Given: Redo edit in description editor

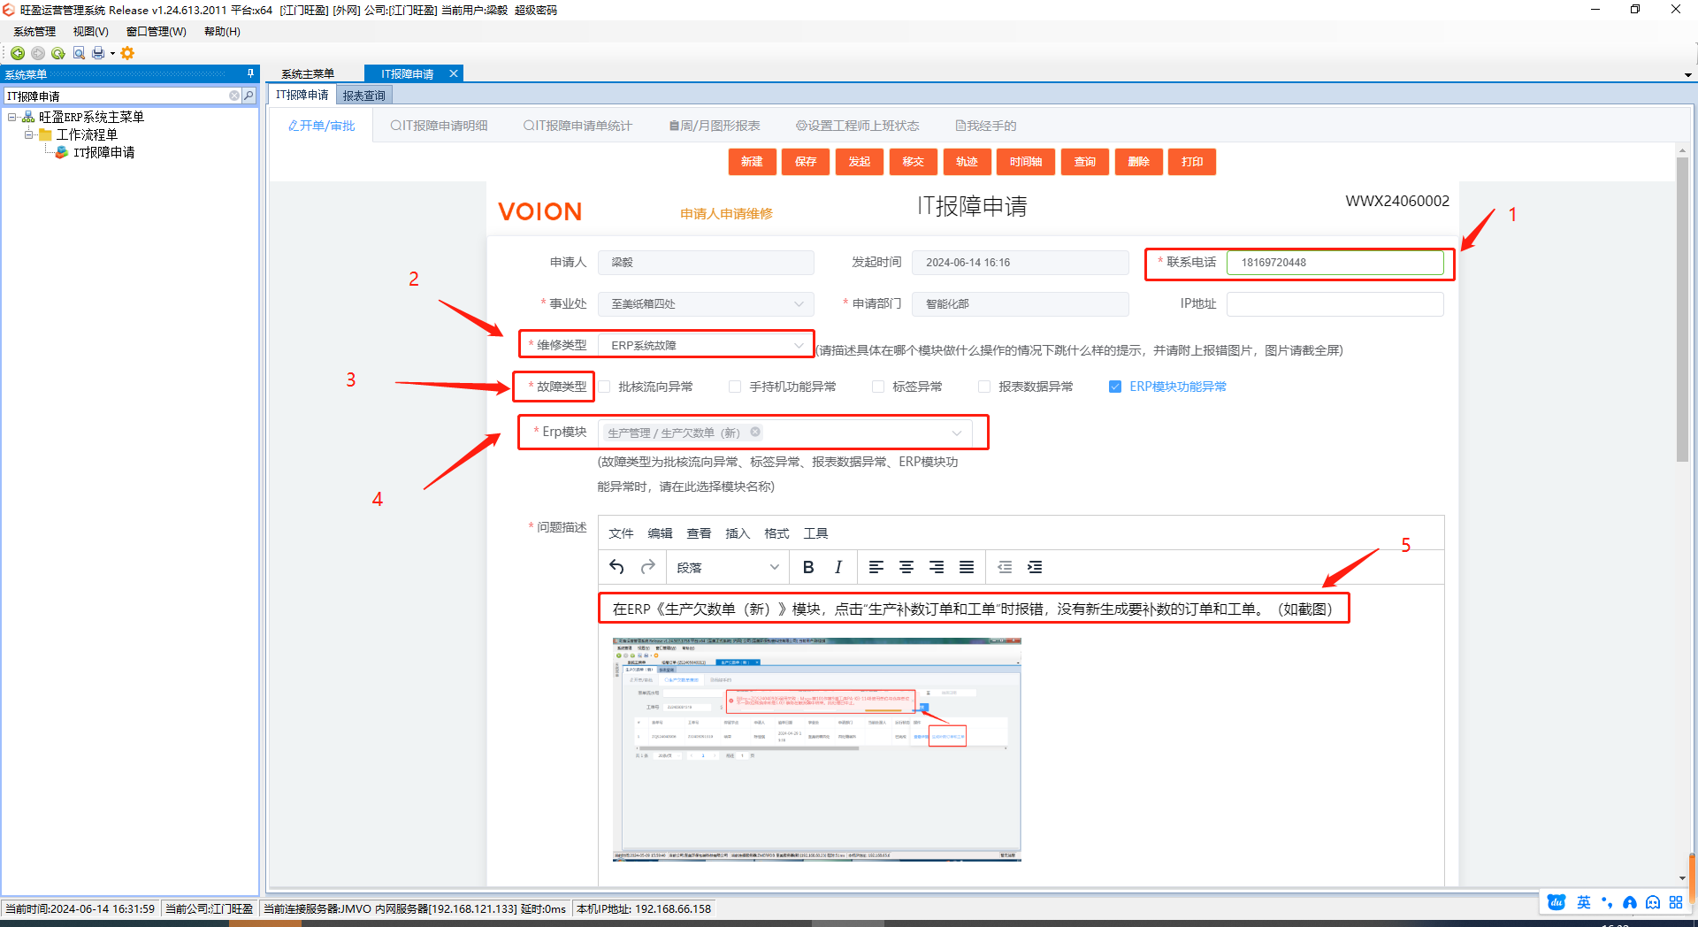Looking at the screenshot, I should coord(648,567).
